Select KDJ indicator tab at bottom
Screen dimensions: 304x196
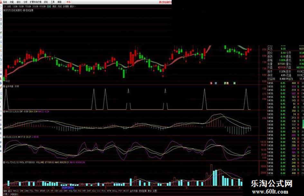94,191
